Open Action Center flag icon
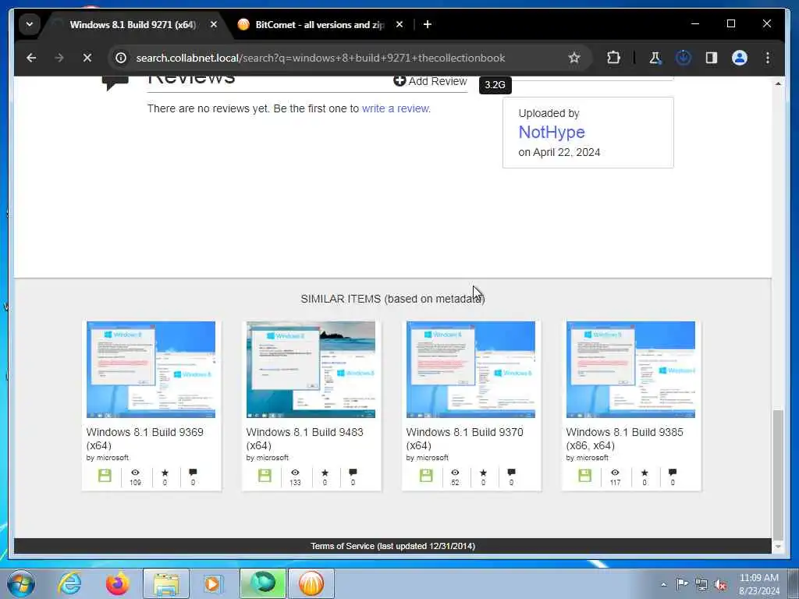 (682, 583)
